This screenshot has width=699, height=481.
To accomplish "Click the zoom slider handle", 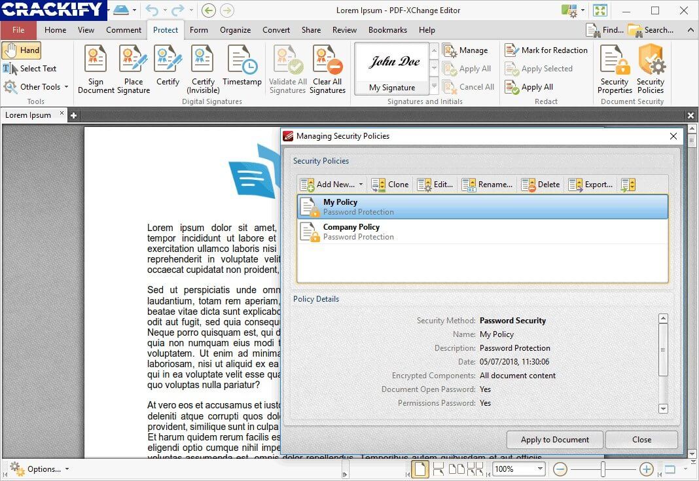I will click(x=603, y=469).
